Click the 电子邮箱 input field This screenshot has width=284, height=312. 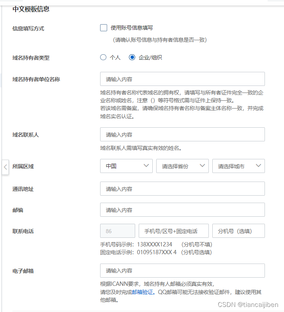click(x=182, y=271)
